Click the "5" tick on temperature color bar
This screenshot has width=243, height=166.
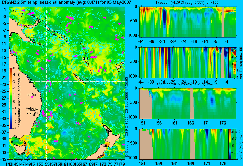(x=14, y=68)
